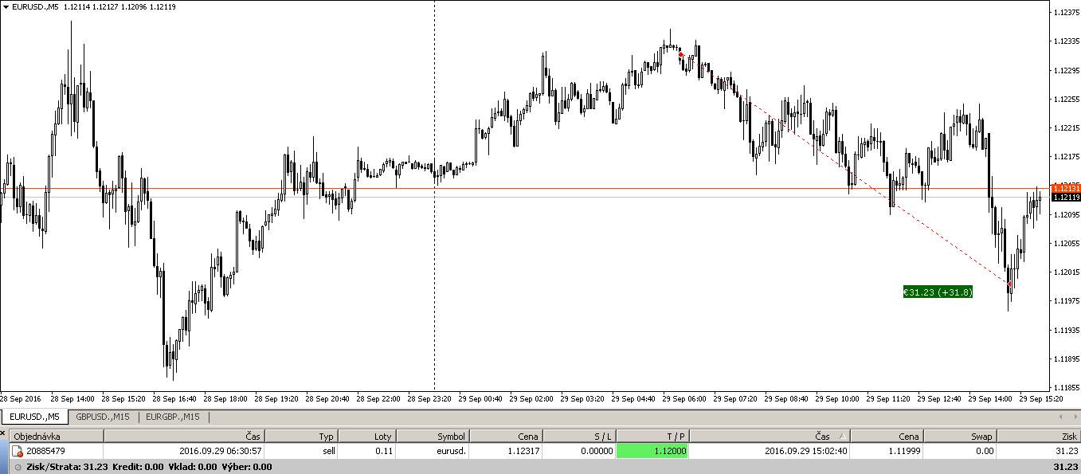Switch to the GBPUSD.,M15 chart tab
The width and height of the screenshot is (1081, 474).
pos(103,417)
